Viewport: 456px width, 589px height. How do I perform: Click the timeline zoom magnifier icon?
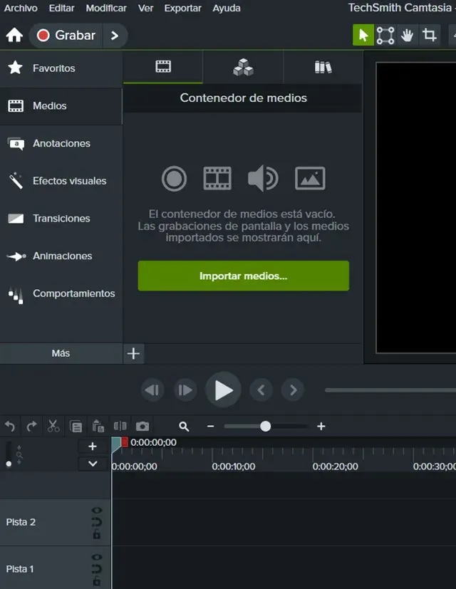click(184, 427)
